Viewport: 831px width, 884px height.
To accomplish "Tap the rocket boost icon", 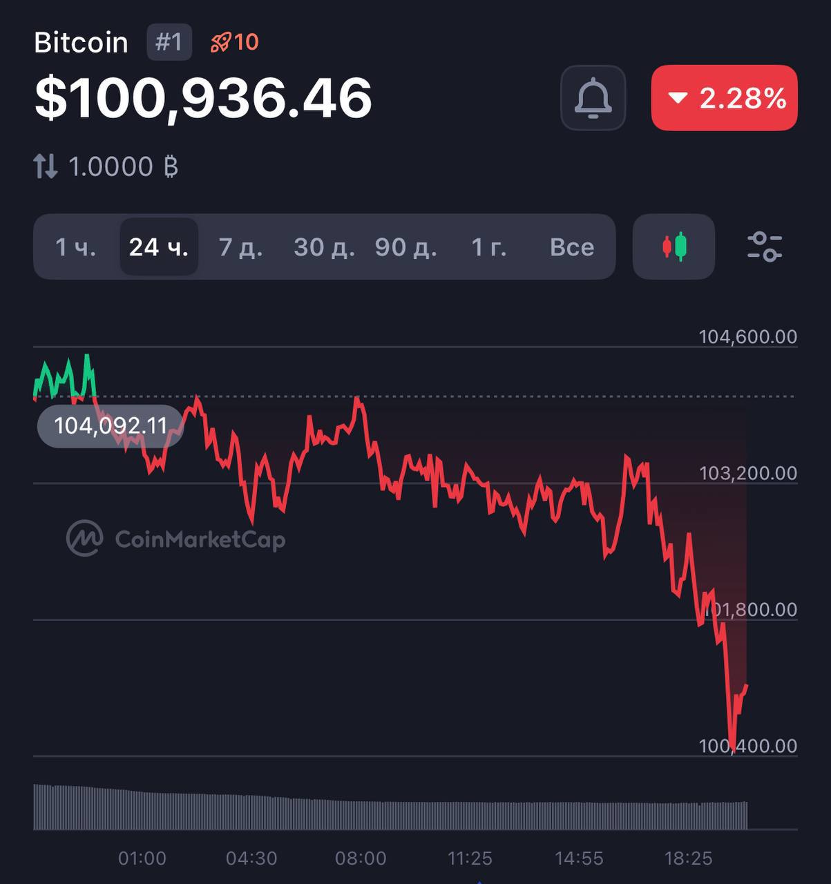I will point(220,43).
